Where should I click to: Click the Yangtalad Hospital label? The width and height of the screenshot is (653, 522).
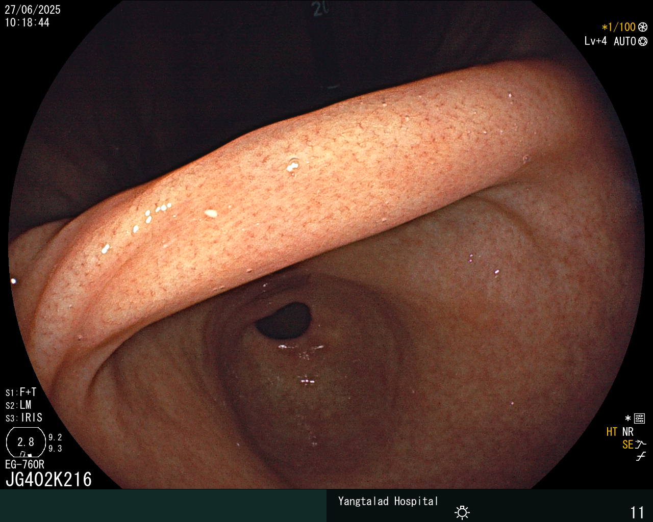pyautogui.click(x=388, y=501)
